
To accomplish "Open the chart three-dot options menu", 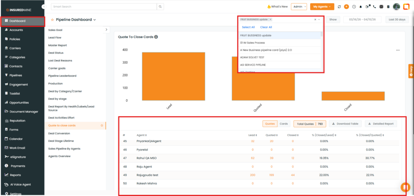I will click(x=398, y=50).
